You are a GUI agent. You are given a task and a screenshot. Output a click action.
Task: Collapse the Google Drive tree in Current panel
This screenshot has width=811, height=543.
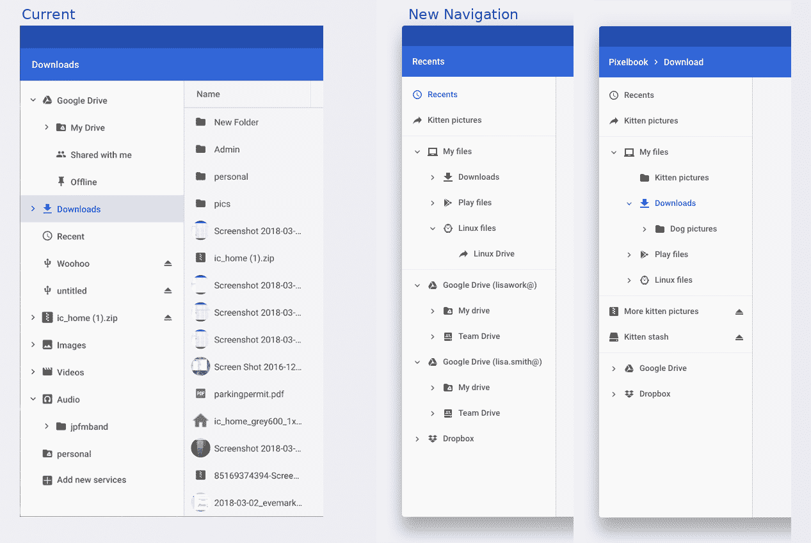pyautogui.click(x=33, y=100)
